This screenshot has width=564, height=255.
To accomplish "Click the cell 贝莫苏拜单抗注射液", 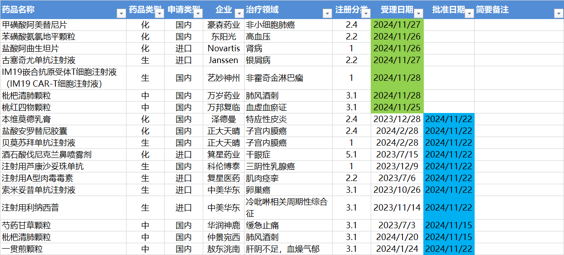I will (x=63, y=143).
